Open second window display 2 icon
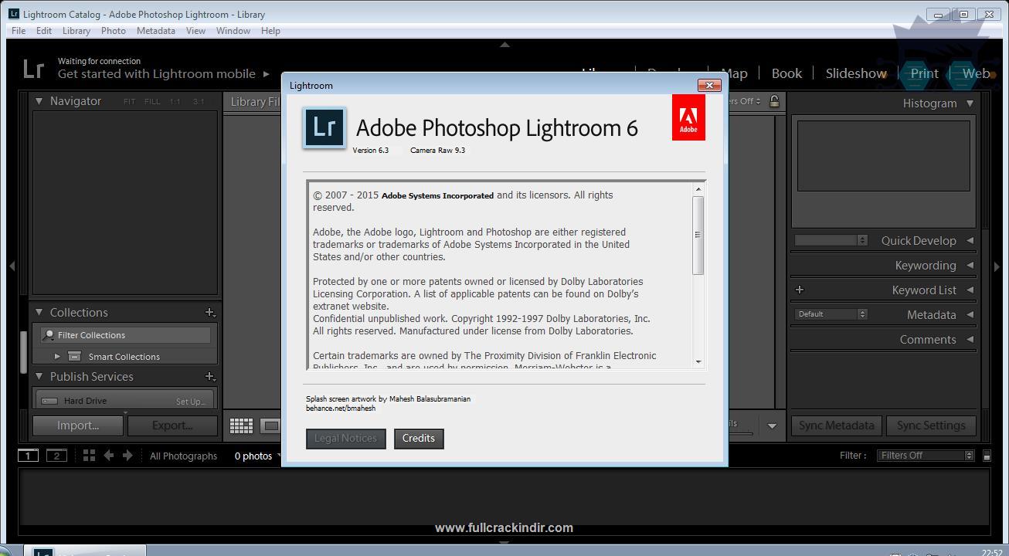Screen dimensions: 1009x556 56,456
